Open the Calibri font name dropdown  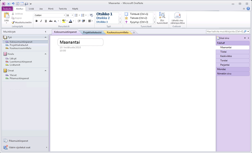(x=64, y=15)
